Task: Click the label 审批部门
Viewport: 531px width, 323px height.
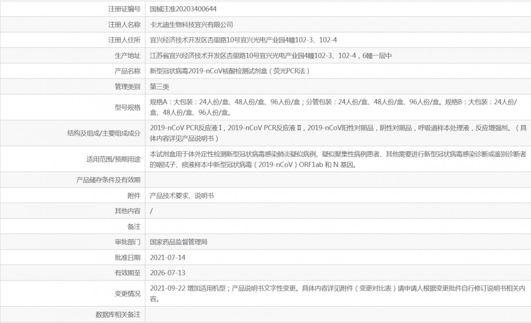Action: pos(127,242)
